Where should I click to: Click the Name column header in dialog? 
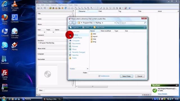coord(94,31)
